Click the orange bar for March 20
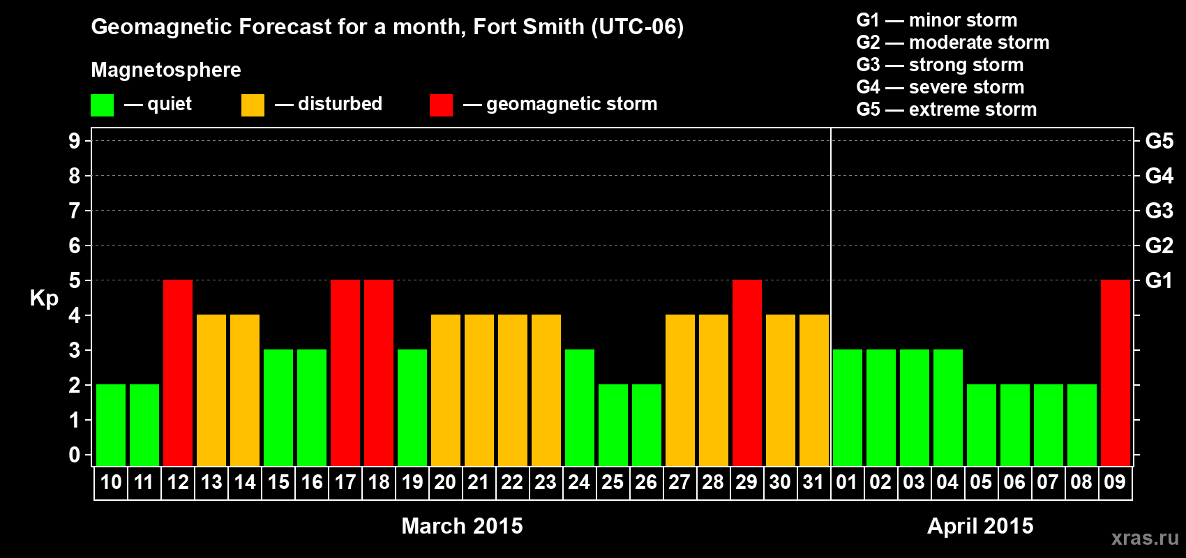This screenshot has height=558, width=1186. tap(446, 390)
